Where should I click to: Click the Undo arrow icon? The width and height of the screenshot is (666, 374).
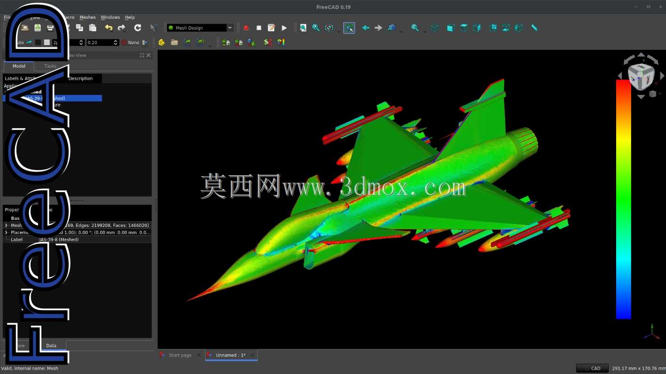[109, 28]
